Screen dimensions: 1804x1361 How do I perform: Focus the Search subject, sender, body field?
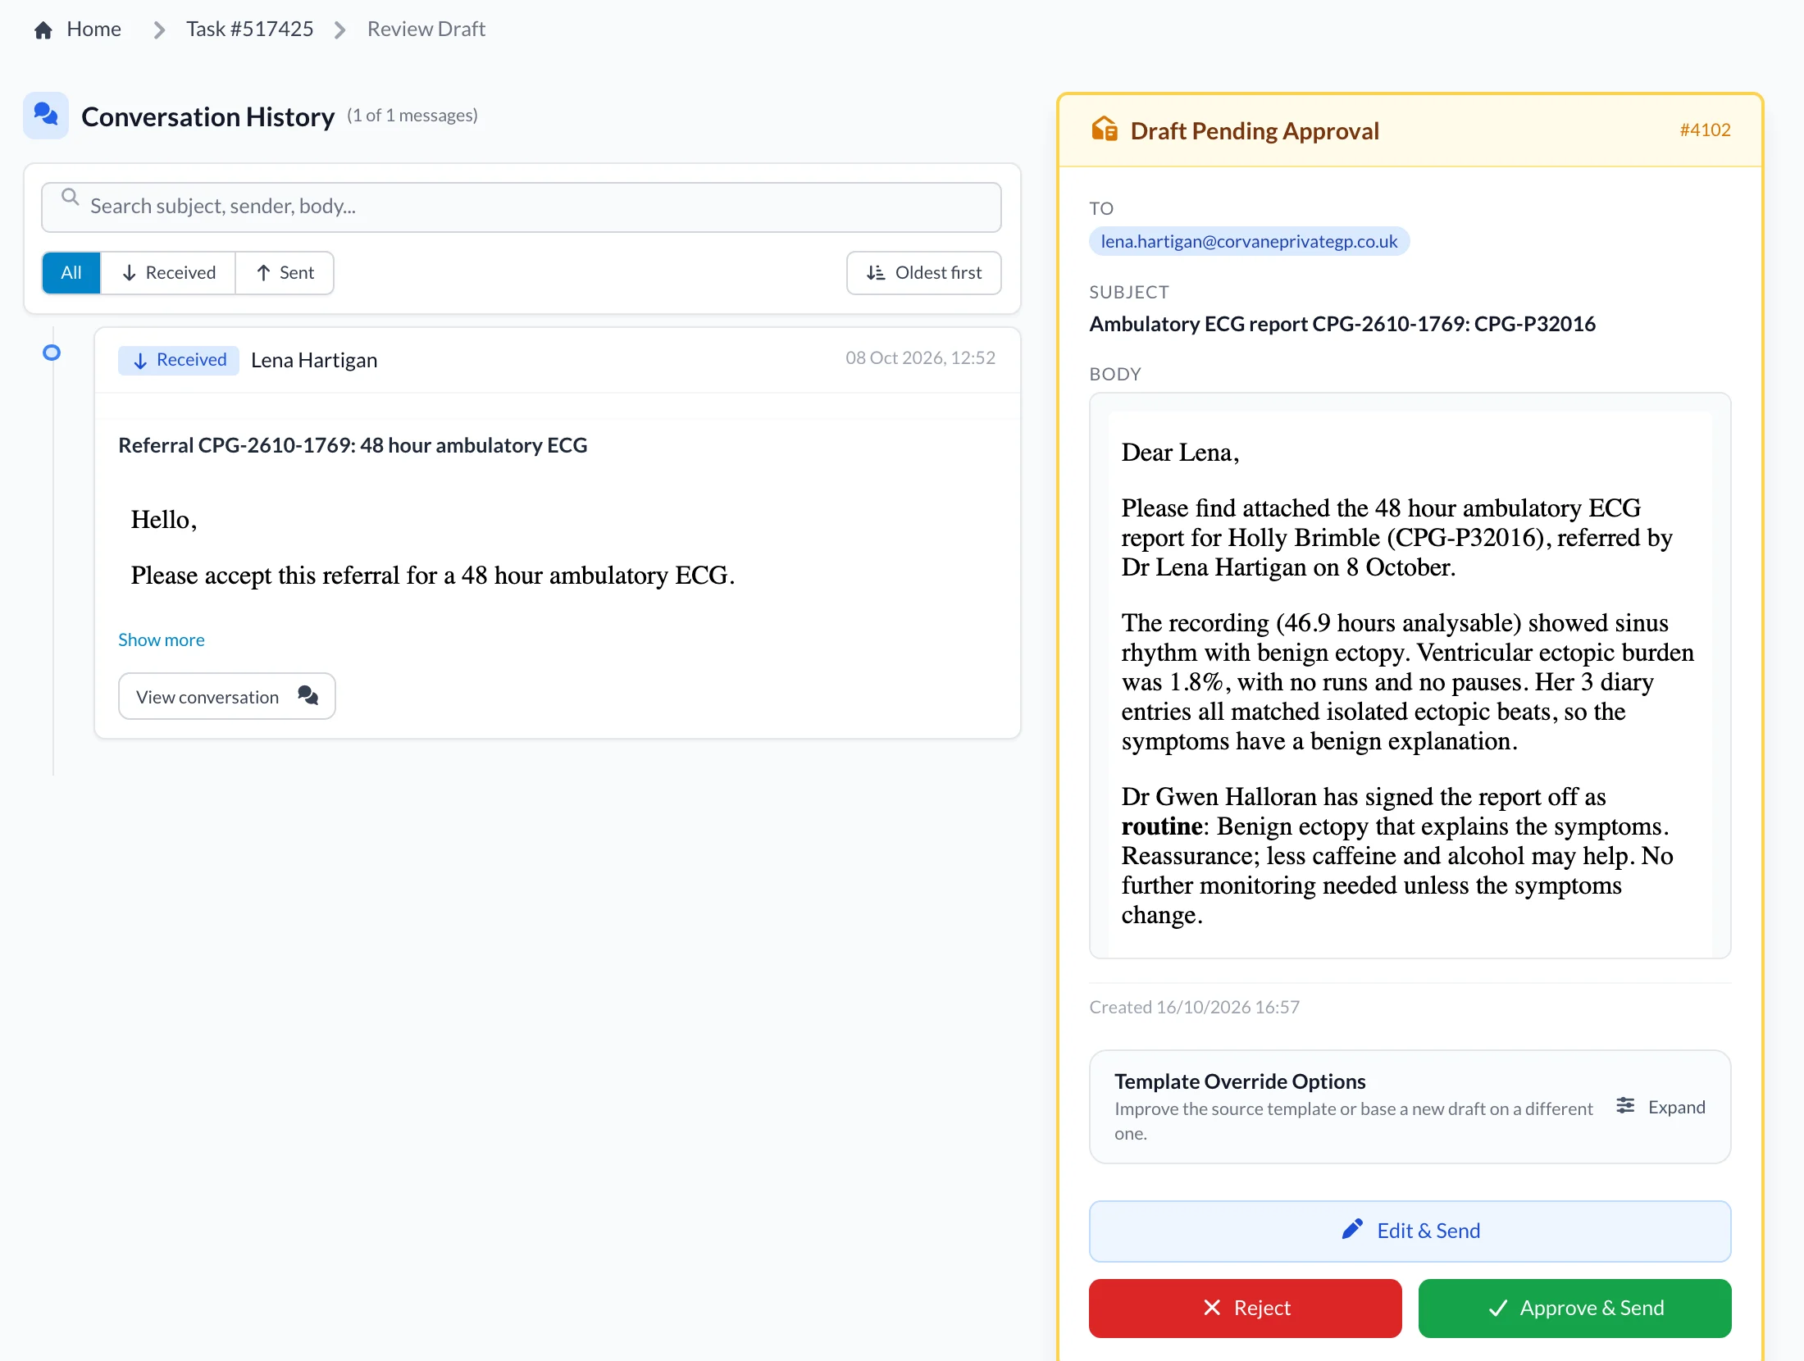pyautogui.click(x=522, y=207)
